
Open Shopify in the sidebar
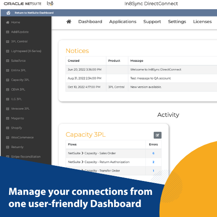click(16, 128)
